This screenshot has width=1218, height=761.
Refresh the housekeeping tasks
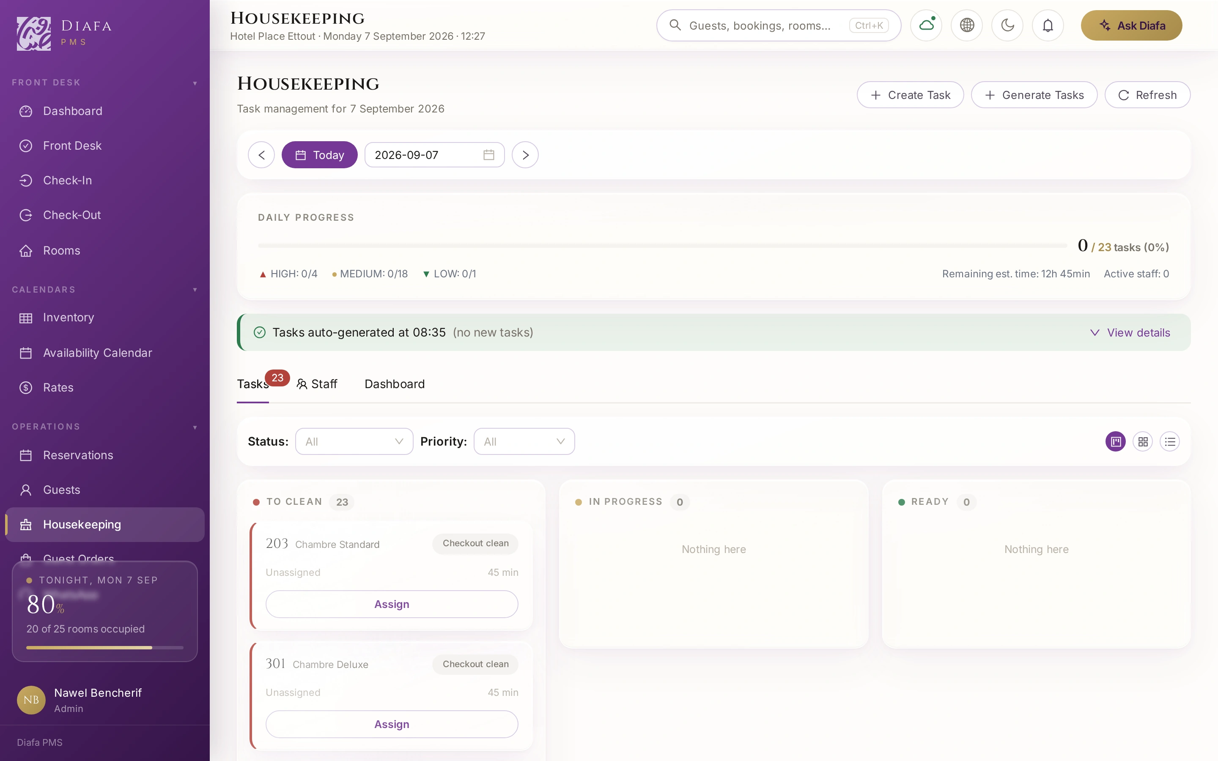click(1147, 95)
